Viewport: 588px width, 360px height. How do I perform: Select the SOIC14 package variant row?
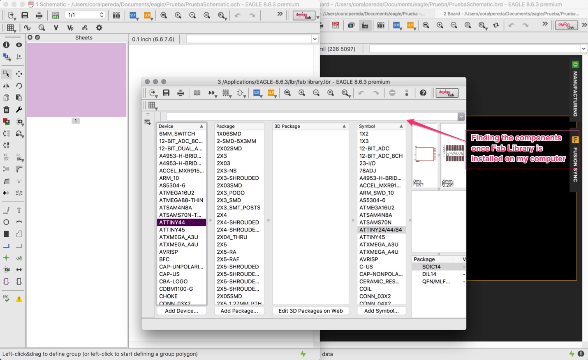[x=439, y=267]
